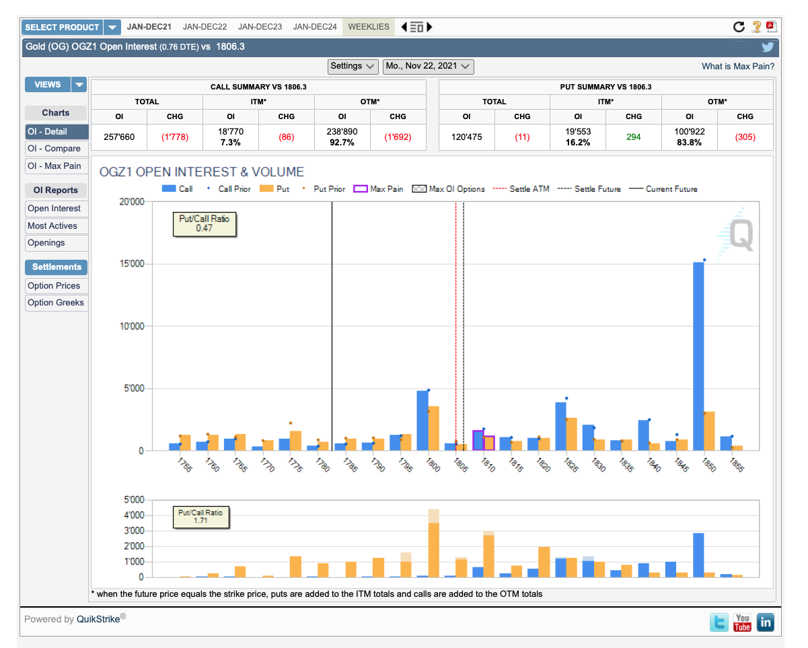This screenshot has width=808, height=648.
Task: Switch to the JAN-DEC22 tab
Action: click(x=205, y=27)
